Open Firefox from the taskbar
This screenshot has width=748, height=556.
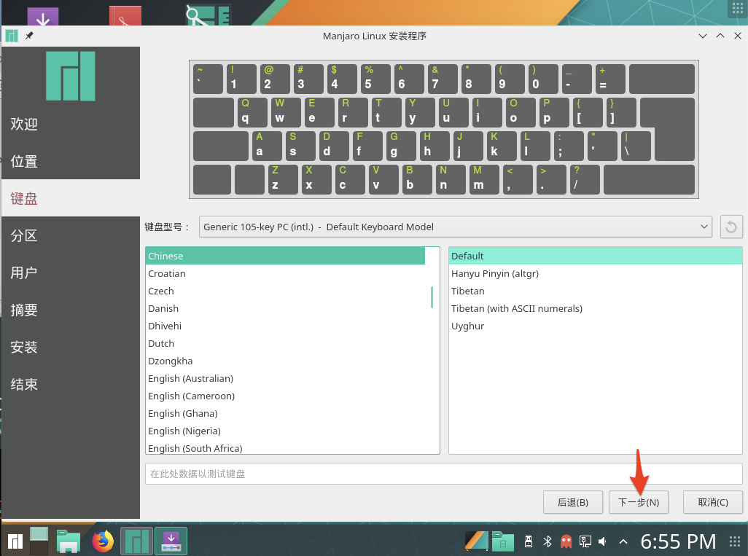(x=103, y=541)
